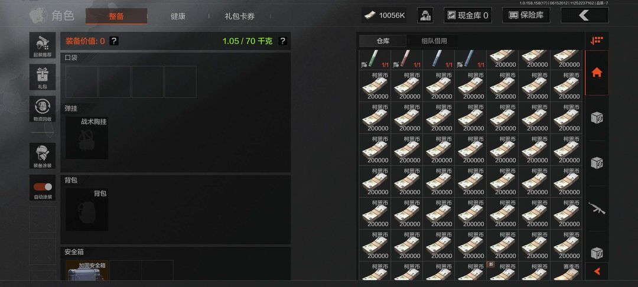638x287 pixels.
Task: Show help for weight limit question mark
Action: (282, 41)
